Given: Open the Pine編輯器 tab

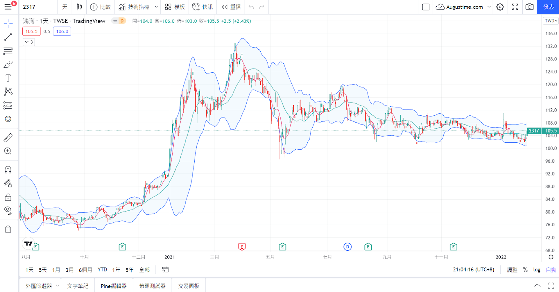Looking at the screenshot, I should pyautogui.click(x=114, y=286).
